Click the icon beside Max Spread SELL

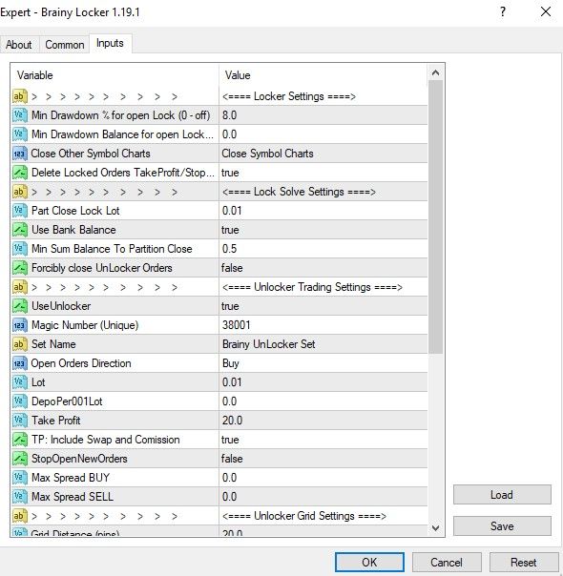click(x=19, y=498)
